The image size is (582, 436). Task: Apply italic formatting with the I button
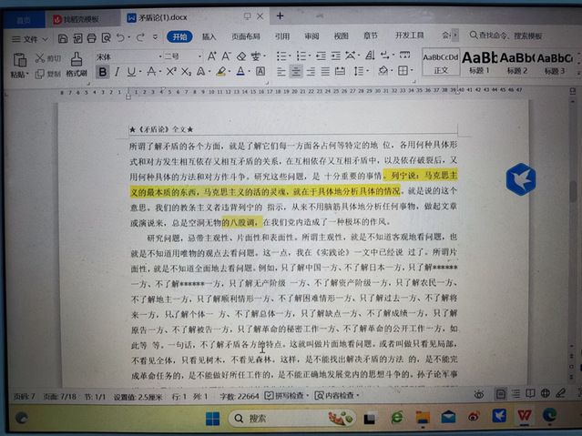[117, 72]
